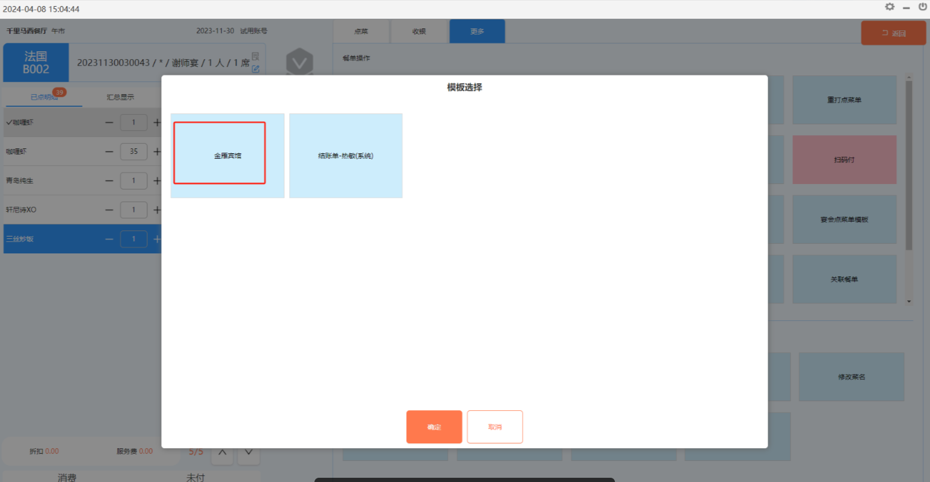The width and height of the screenshot is (930, 482).
Task: Confirm template selection with 确定
Action: pyautogui.click(x=434, y=427)
